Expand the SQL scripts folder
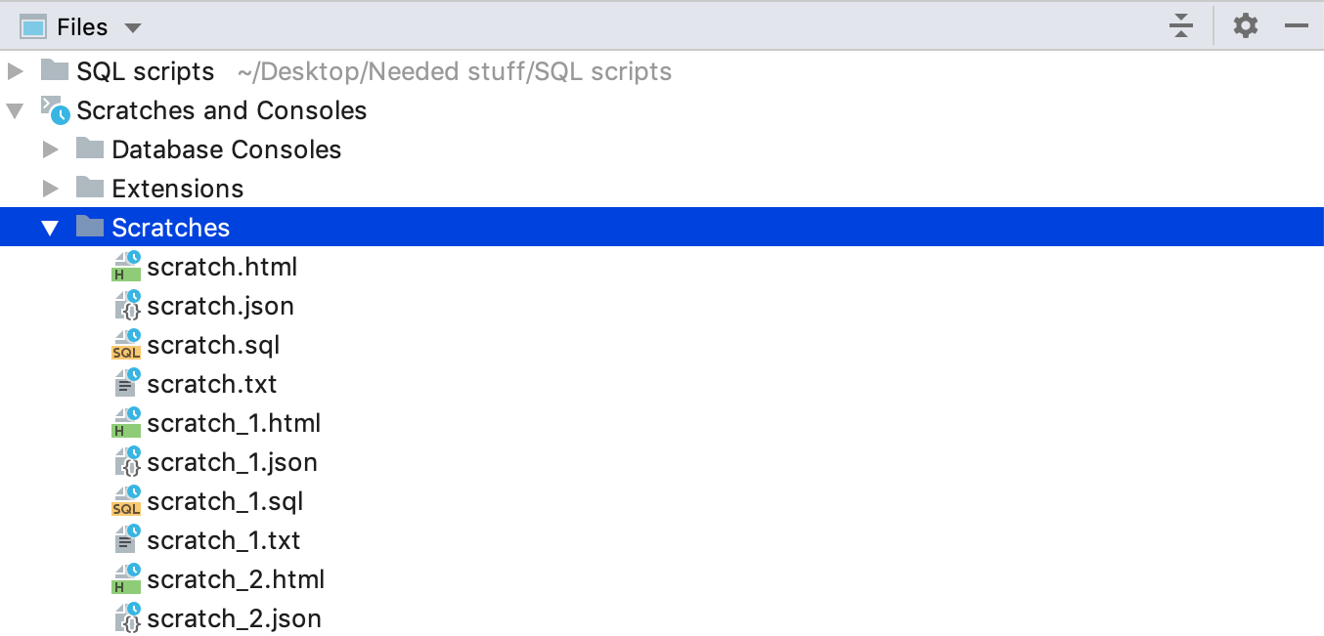Image resolution: width=1324 pixels, height=636 pixels. tap(15, 71)
